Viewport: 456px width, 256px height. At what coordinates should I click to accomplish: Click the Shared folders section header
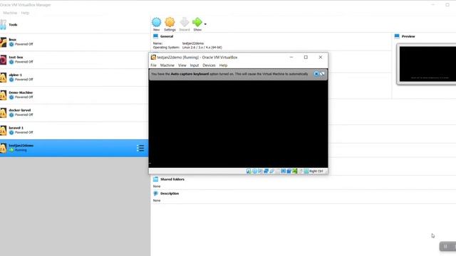(172, 179)
